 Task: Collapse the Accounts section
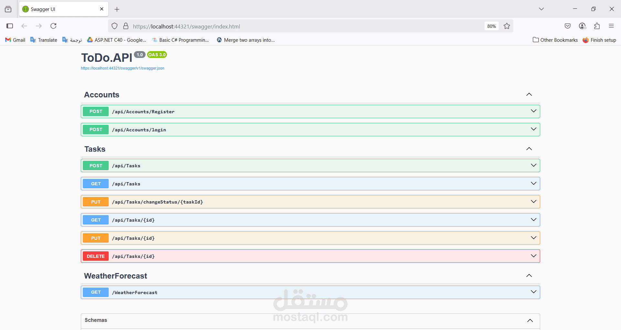(529, 94)
